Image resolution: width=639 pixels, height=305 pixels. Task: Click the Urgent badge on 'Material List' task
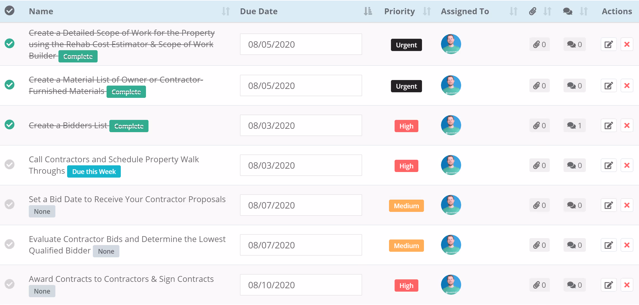406,86
